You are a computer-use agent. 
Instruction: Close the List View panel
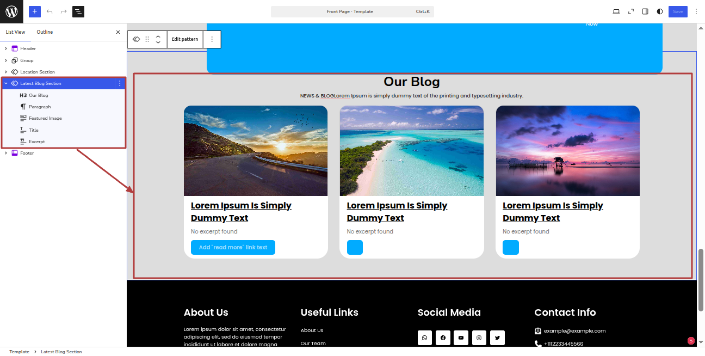pyautogui.click(x=118, y=32)
